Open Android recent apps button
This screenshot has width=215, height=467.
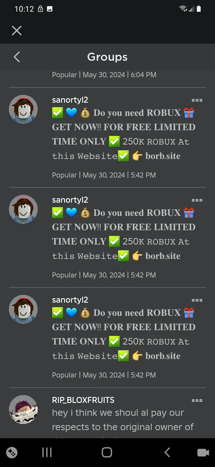click(x=47, y=452)
